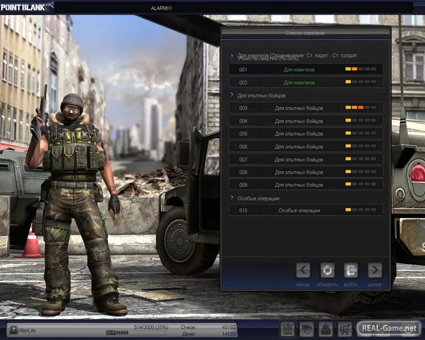Click the AfterLife player avatar icon

coord(13,330)
